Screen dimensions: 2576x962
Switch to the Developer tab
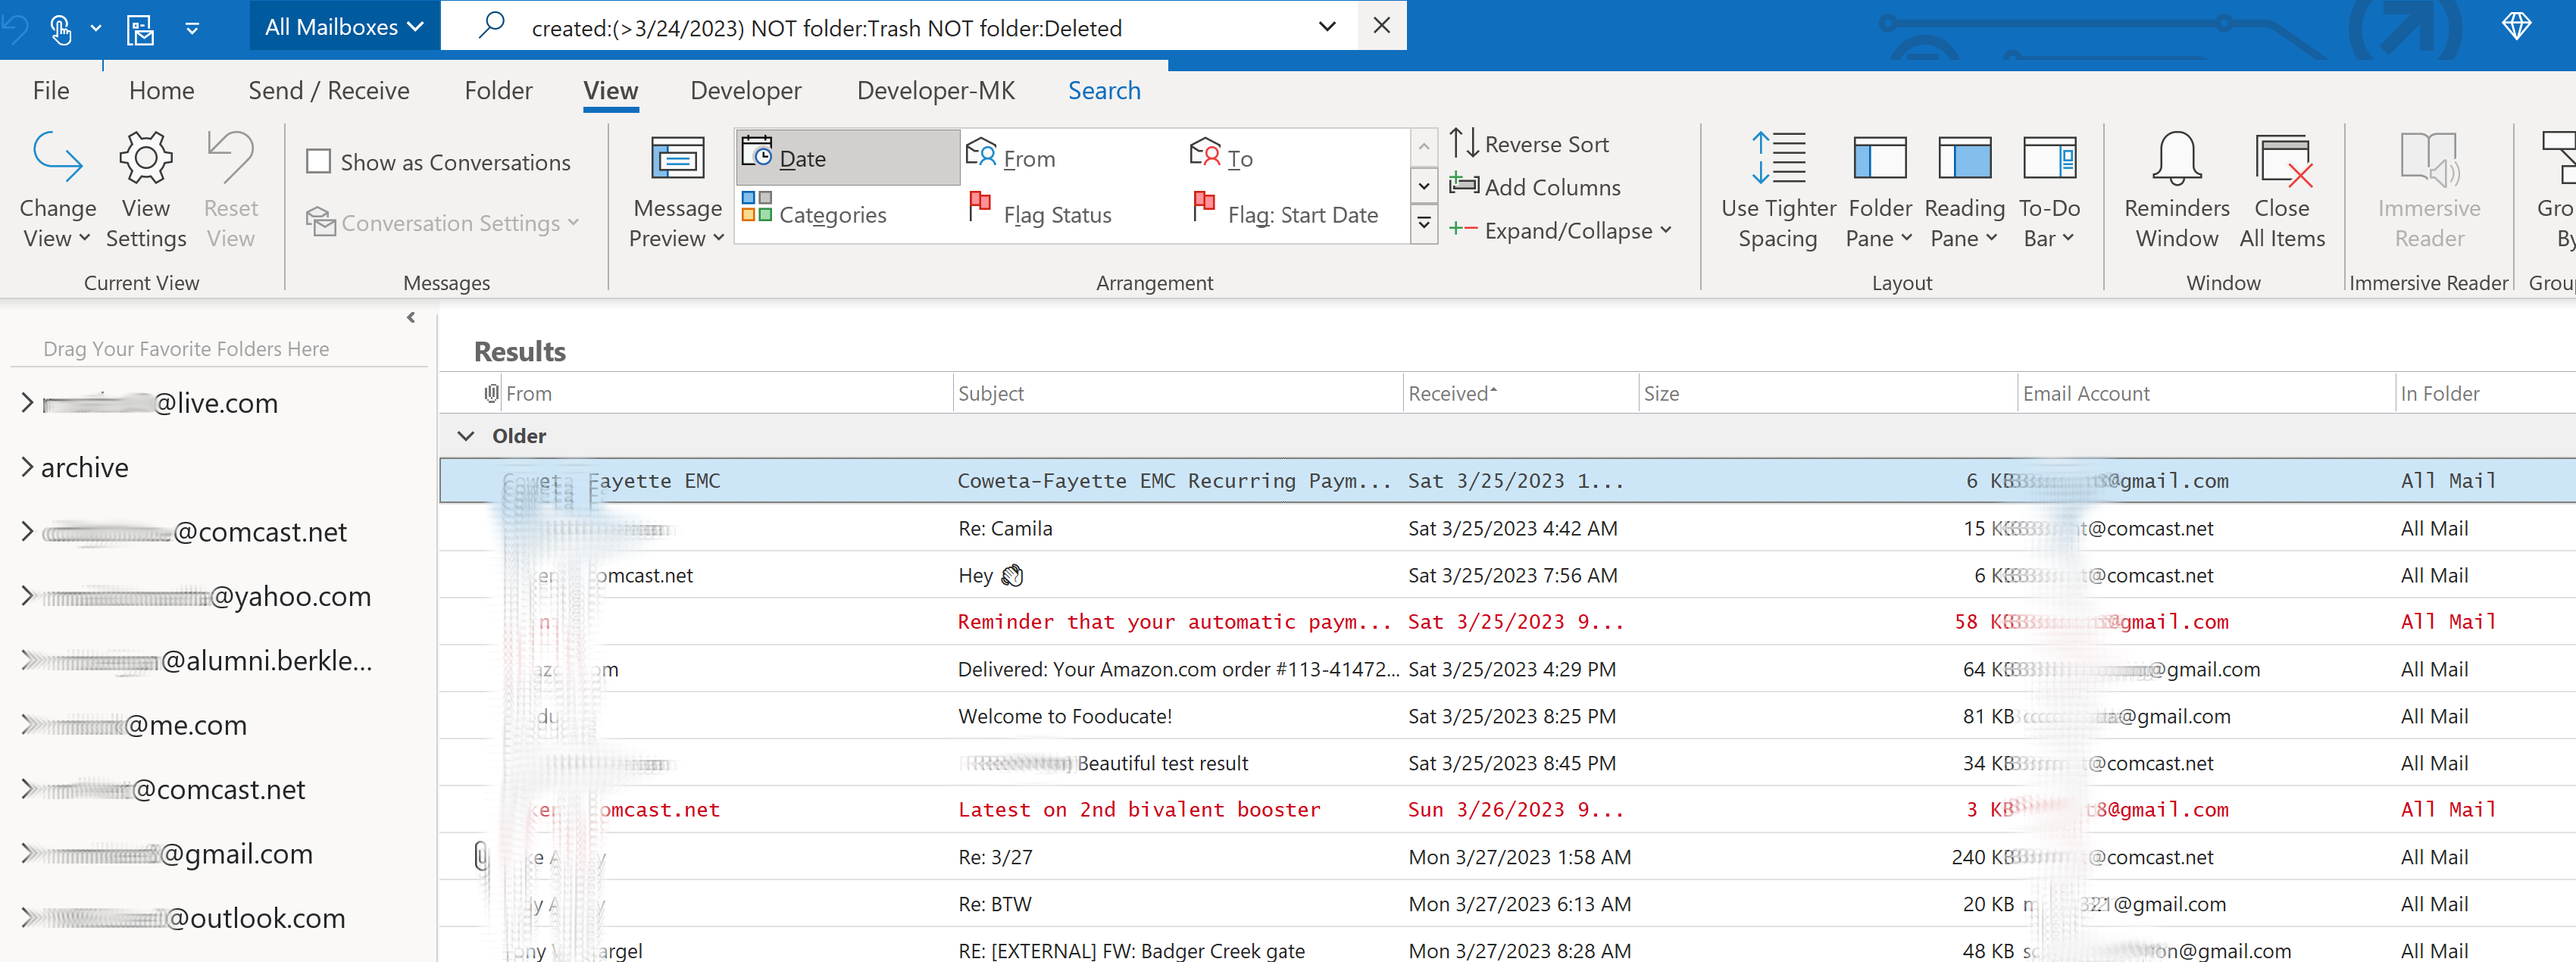(745, 90)
